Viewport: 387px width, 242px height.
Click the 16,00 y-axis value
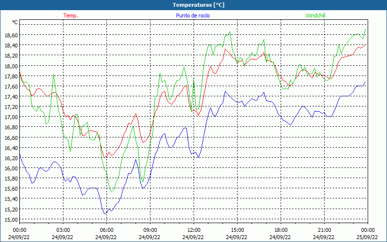point(11,168)
